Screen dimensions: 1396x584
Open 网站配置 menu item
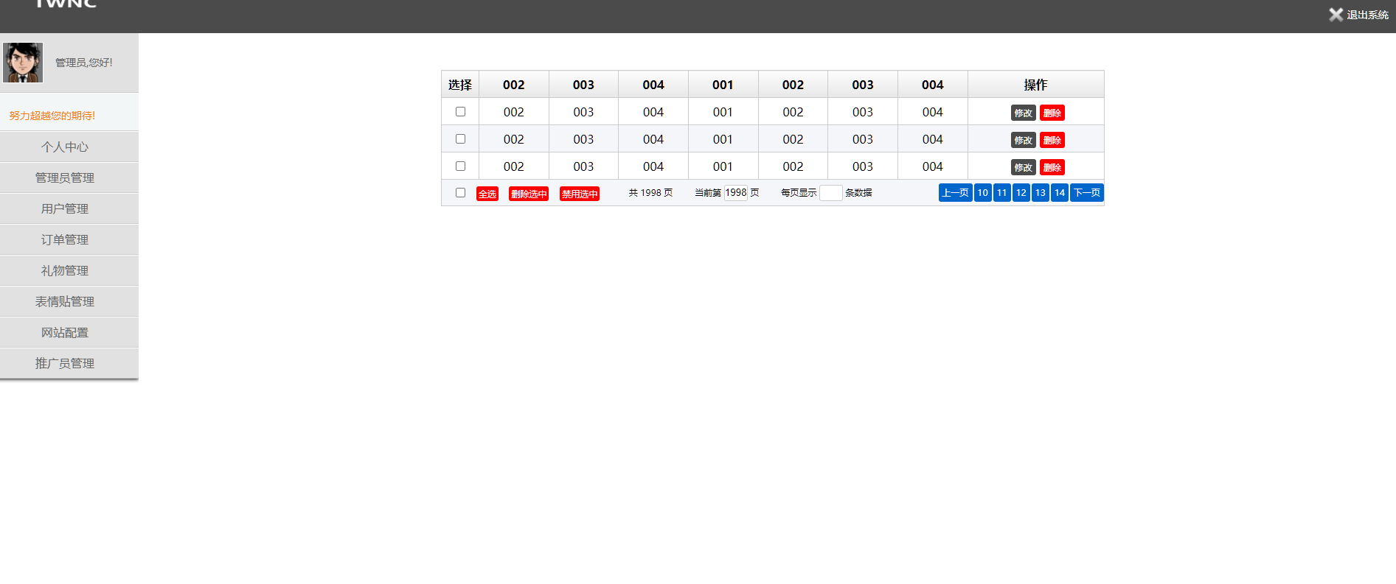tap(65, 333)
